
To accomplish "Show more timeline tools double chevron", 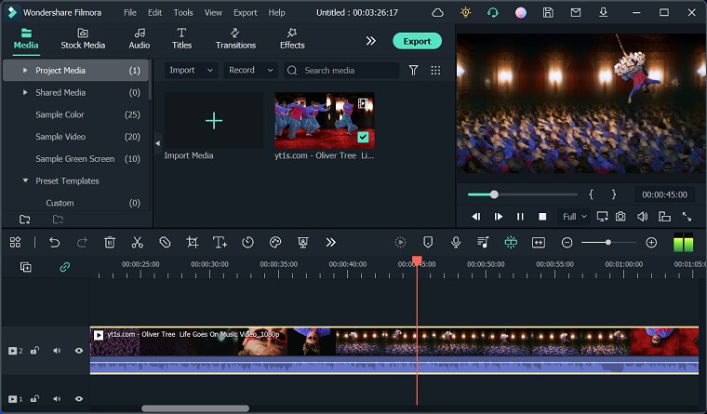I will tap(330, 243).
